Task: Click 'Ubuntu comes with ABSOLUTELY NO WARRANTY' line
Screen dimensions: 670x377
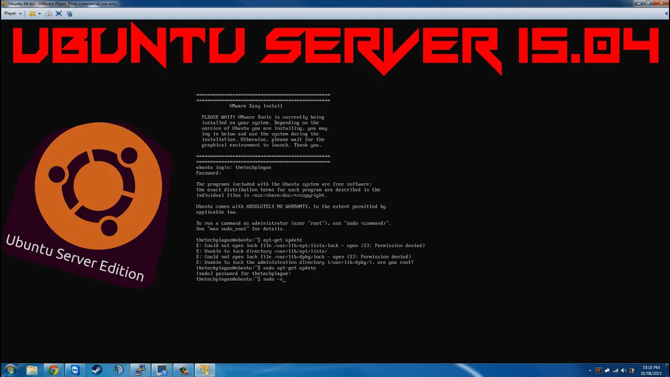Action: pyautogui.click(x=291, y=206)
